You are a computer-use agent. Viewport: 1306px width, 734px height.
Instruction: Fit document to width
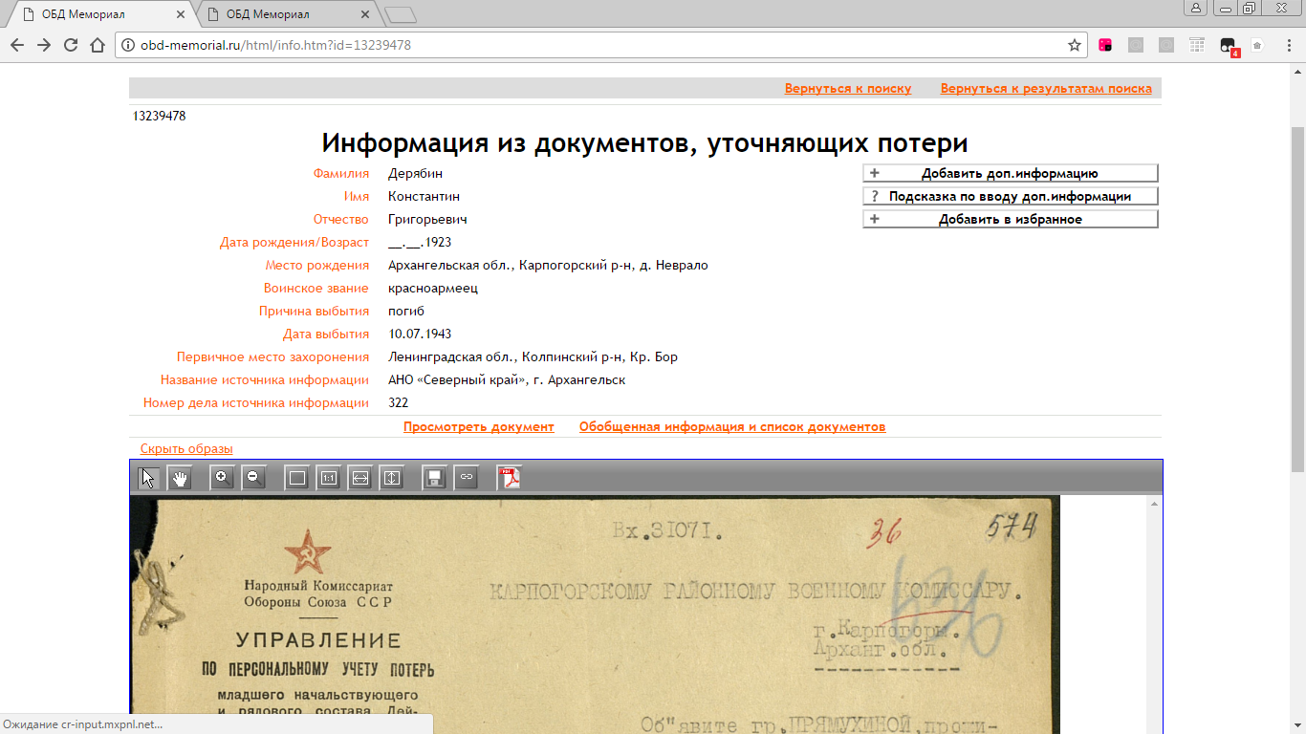tap(360, 478)
